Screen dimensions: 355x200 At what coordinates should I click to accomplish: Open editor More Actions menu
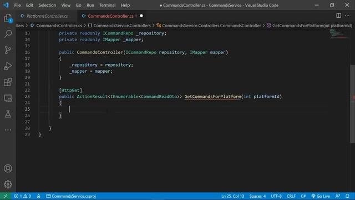point(347,16)
